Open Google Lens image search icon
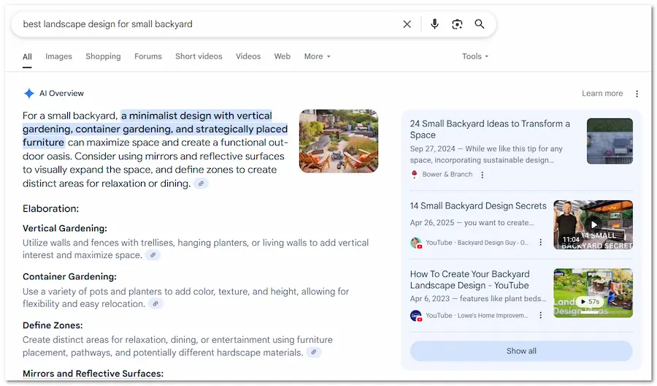This screenshot has width=657, height=386. click(x=457, y=24)
